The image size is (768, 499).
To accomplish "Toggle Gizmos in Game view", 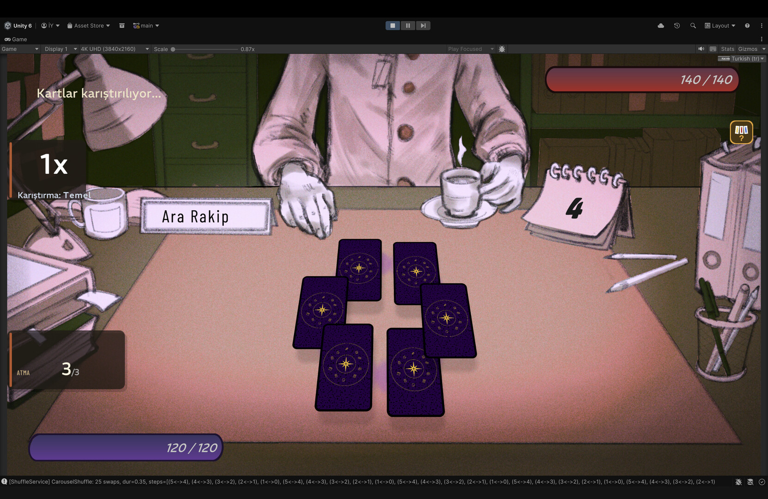I will 748,49.
